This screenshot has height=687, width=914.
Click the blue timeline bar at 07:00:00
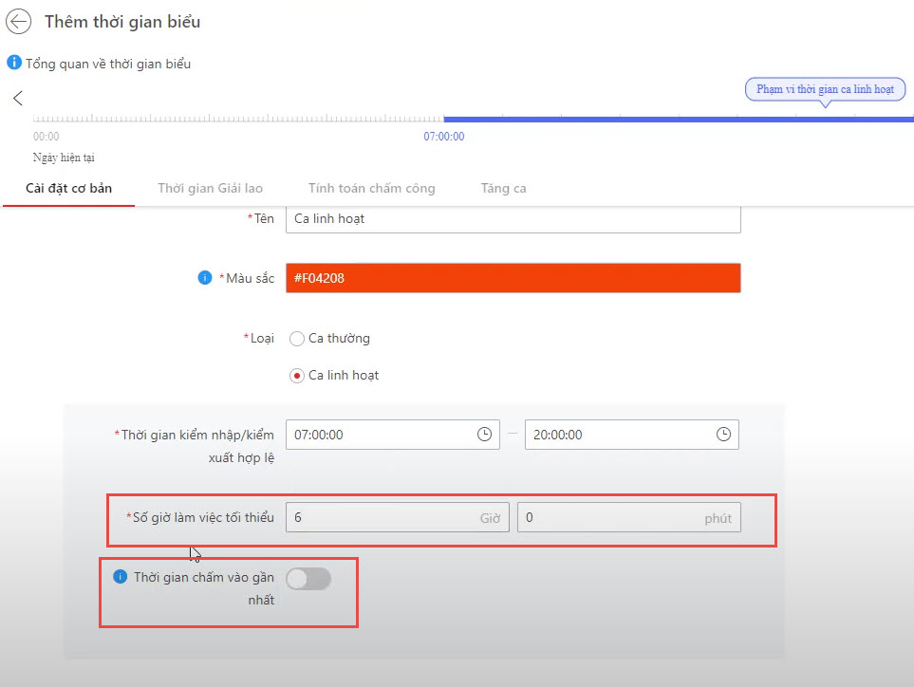(x=664, y=119)
